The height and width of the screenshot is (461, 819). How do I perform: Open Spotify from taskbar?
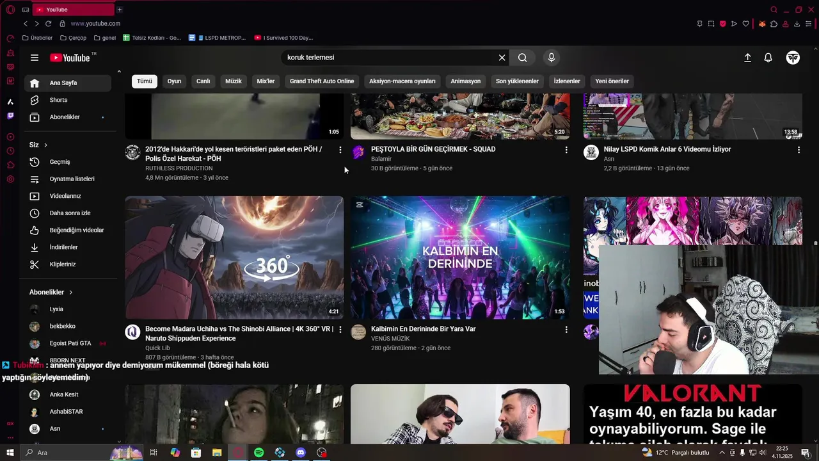pos(258,453)
